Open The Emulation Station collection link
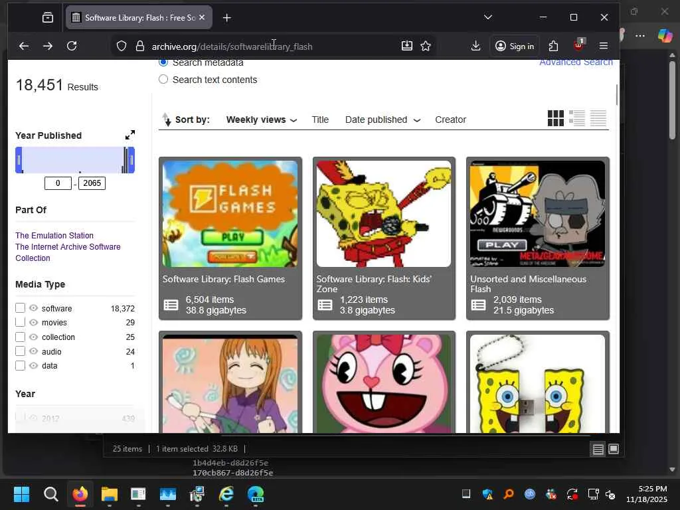The image size is (680, 510). pos(54,236)
